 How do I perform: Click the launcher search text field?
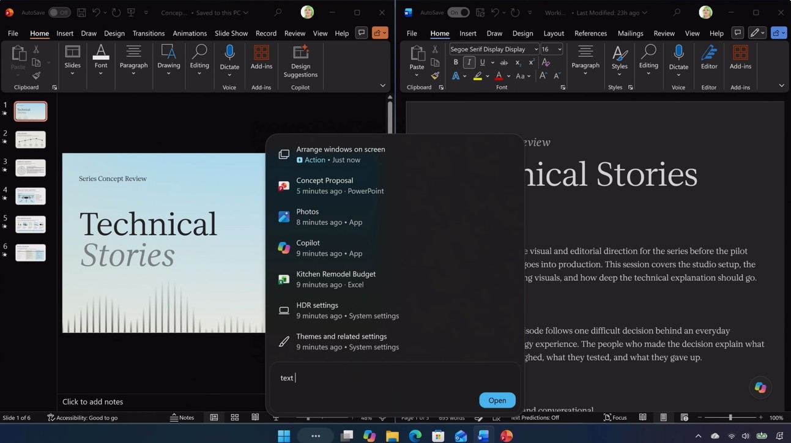pos(395,378)
